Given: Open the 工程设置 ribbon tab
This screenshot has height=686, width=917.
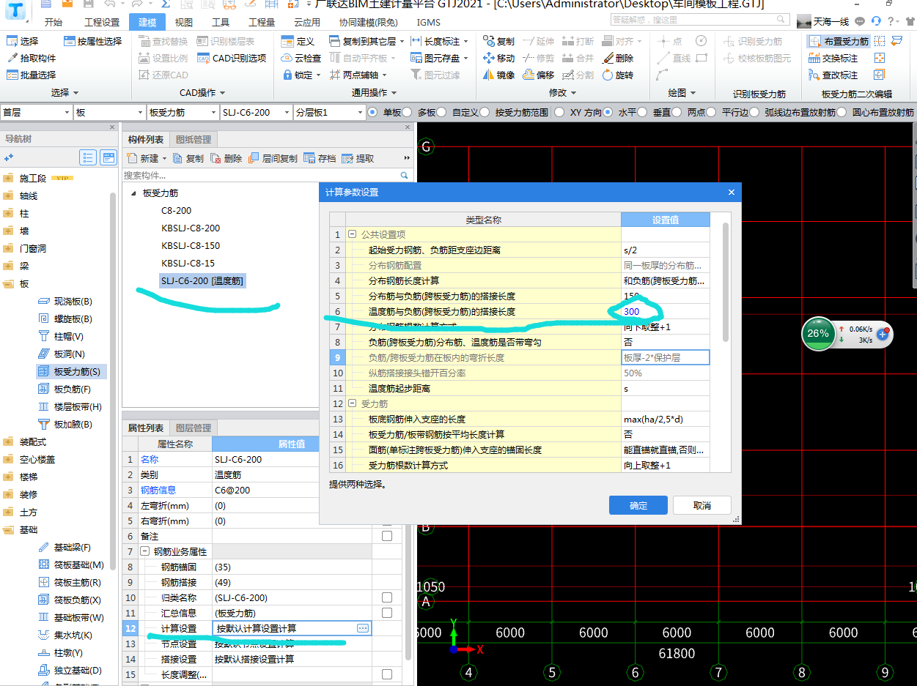Looking at the screenshot, I should [x=102, y=23].
